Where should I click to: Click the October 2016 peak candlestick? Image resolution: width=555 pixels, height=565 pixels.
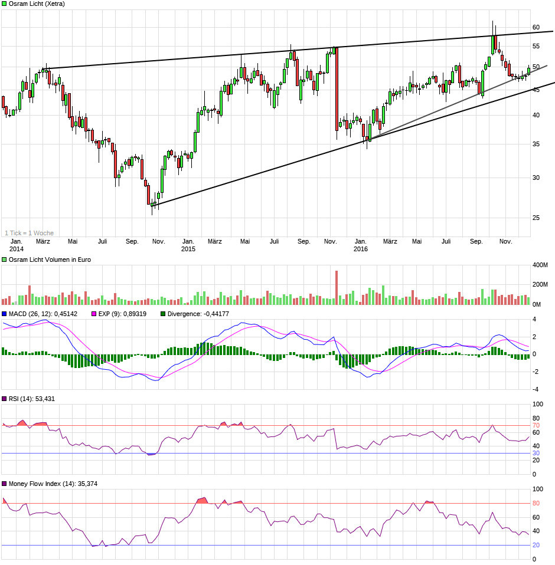[492, 45]
